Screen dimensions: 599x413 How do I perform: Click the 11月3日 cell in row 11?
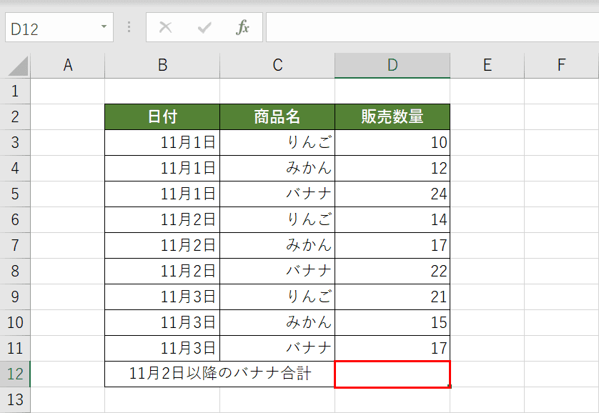coord(162,349)
